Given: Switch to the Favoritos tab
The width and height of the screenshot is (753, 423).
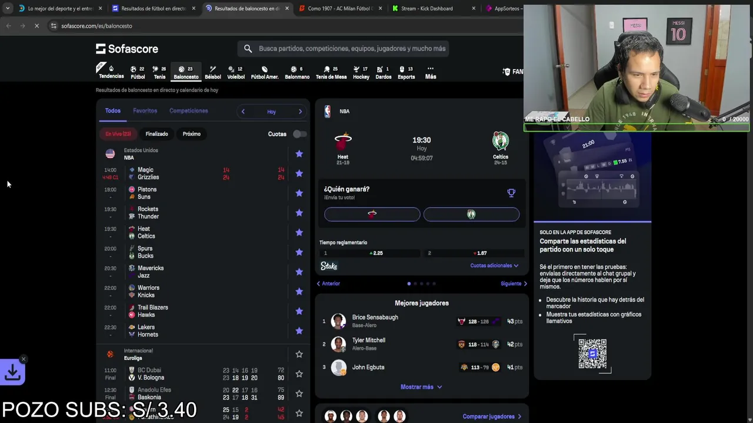Looking at the screenshot, I should [x=145, y=110].
